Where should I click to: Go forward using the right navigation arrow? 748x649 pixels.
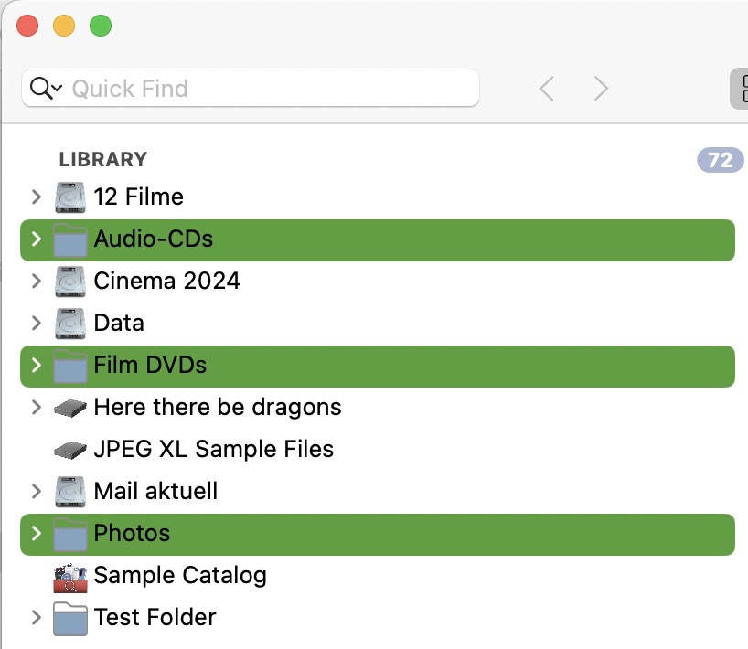(601, 88)
